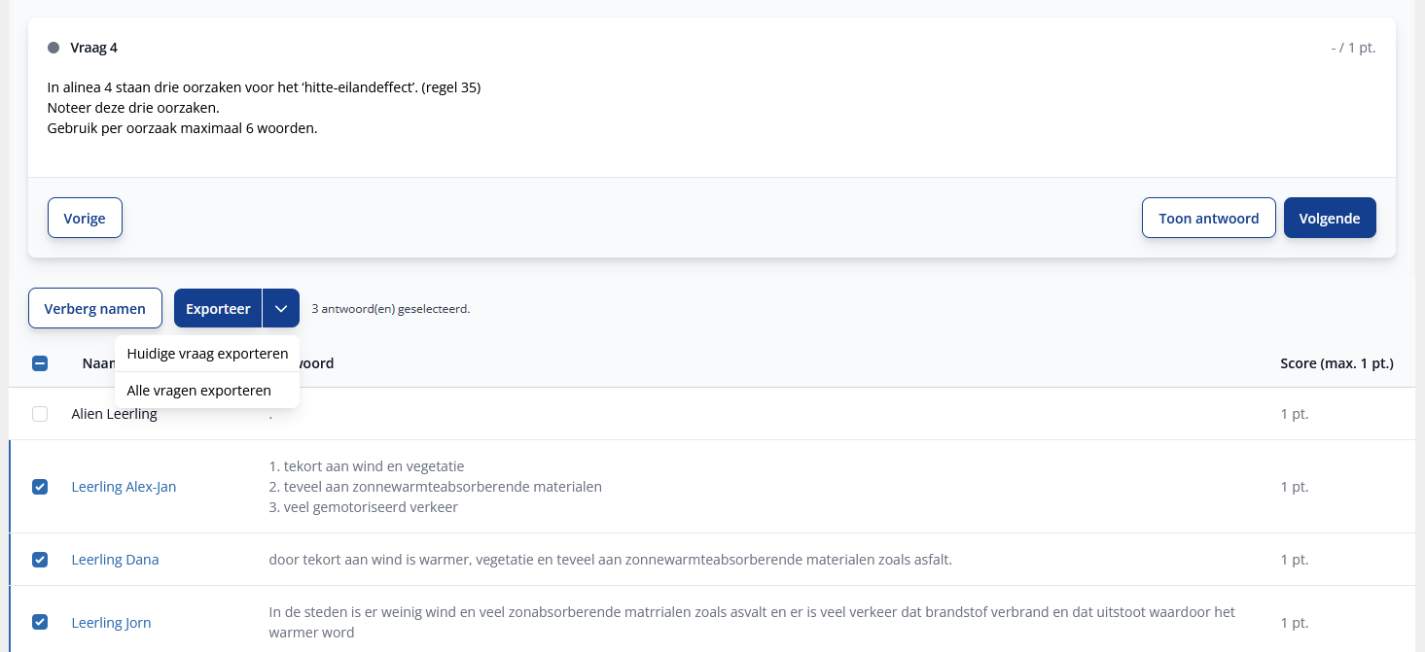Select Huidige vraag exporteren menu option
The image size is (1425, 652).
(x=207, y=354)
